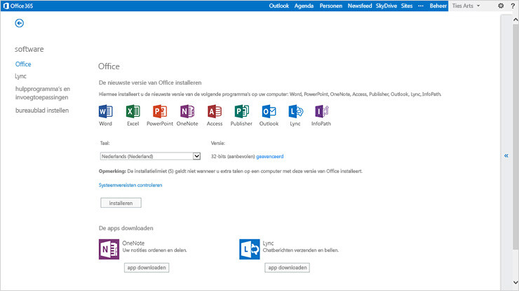This screenshot has width=519, height=291.
Task: Click app downloaden under Lync
Action: [288, 267]
